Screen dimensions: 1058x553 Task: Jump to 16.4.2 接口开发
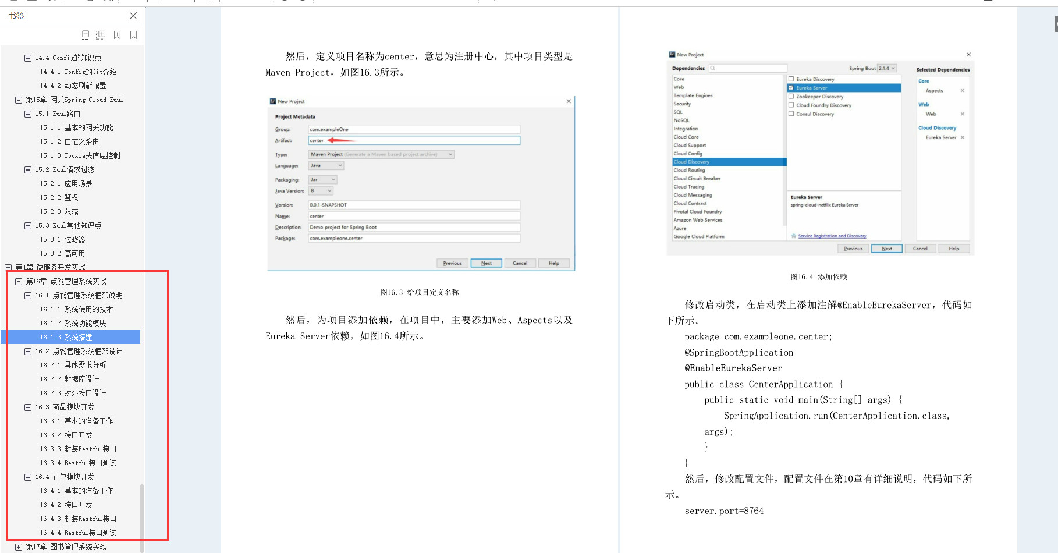pyautogui.click(x=66, y=505)
